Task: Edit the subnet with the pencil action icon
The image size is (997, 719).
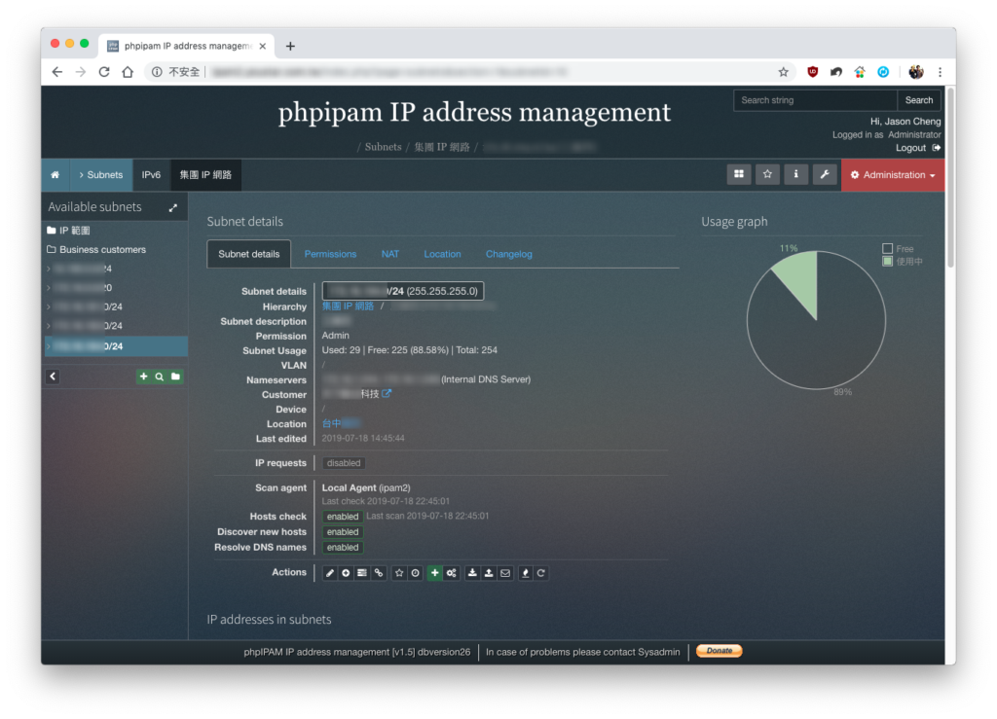Action: (x=329, y=573)
